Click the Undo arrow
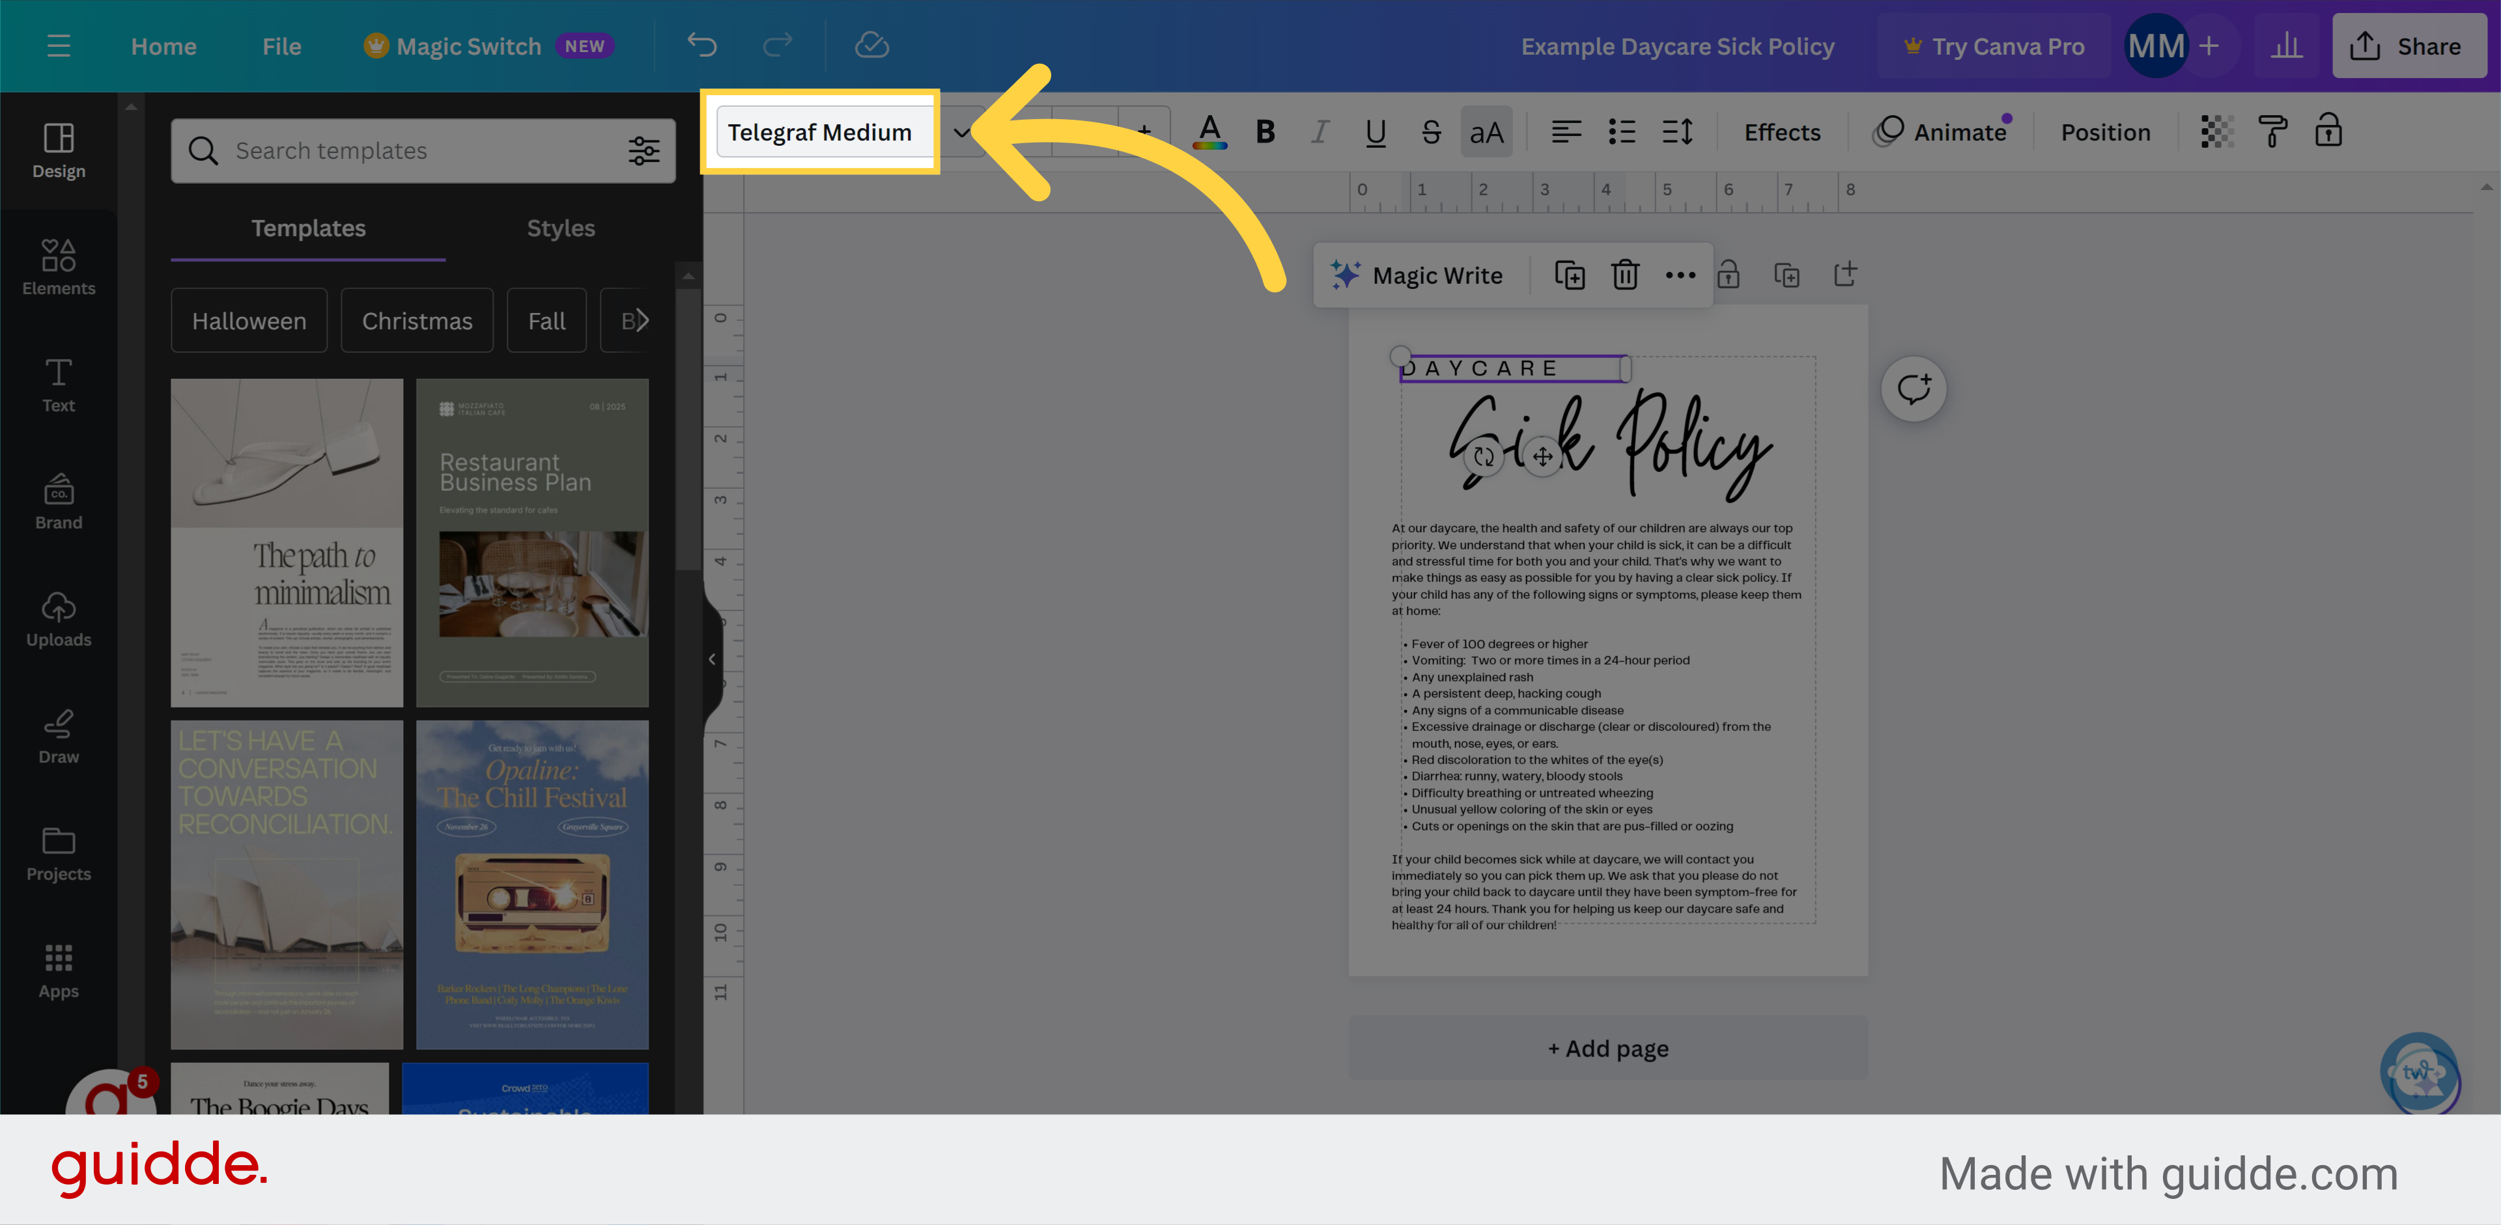This screenshot has height=1225, width=2501. coord(701,45)
